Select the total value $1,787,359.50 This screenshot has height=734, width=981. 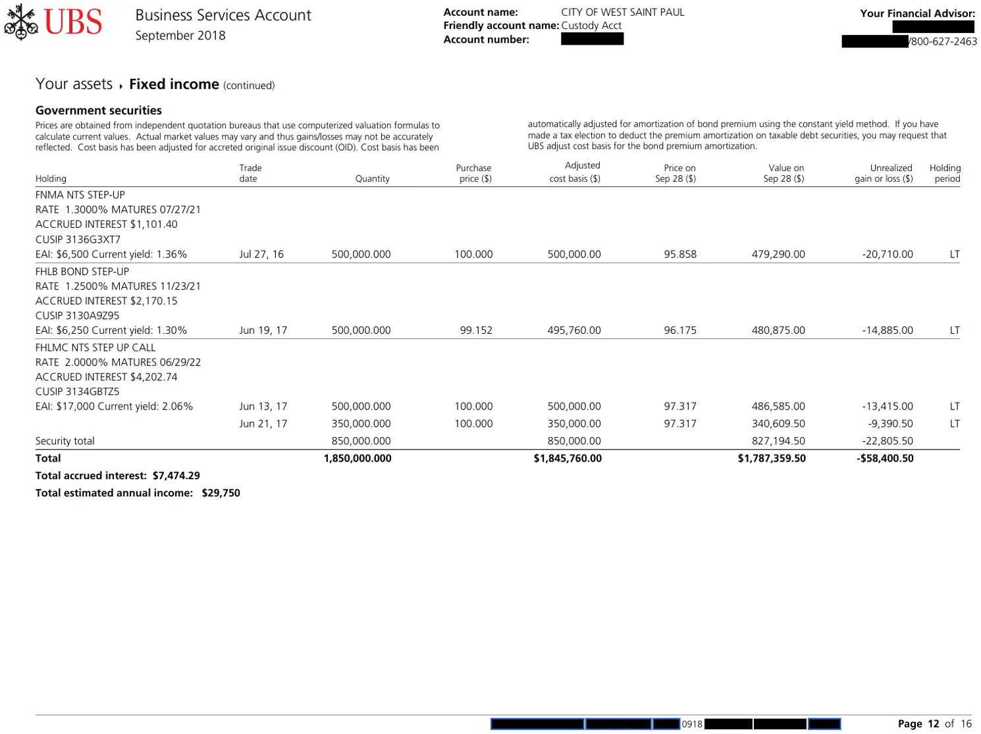pyautogui.click(x=772, y=458)
